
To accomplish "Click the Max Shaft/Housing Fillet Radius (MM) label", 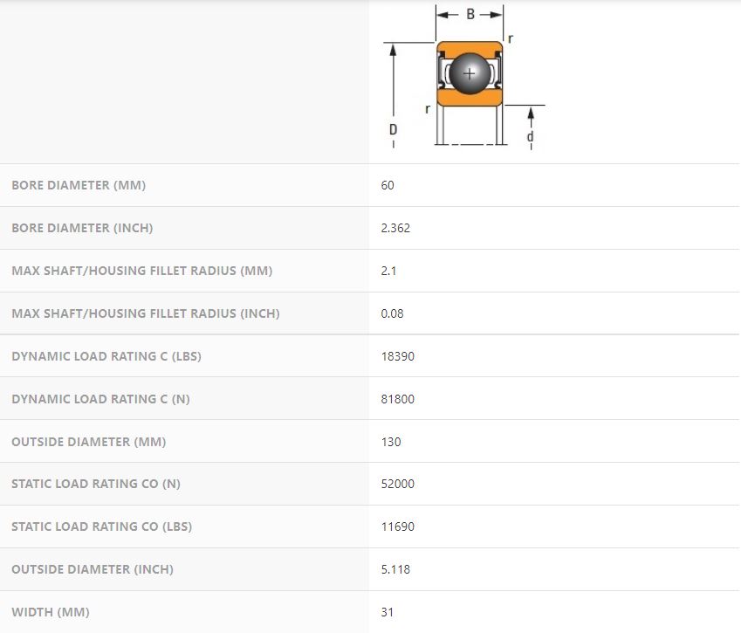I will point(141,271).
